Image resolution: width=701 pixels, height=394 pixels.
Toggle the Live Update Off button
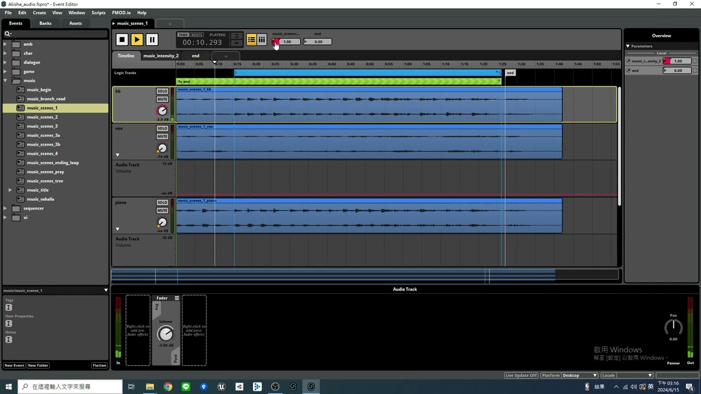(x=521, y=375)
